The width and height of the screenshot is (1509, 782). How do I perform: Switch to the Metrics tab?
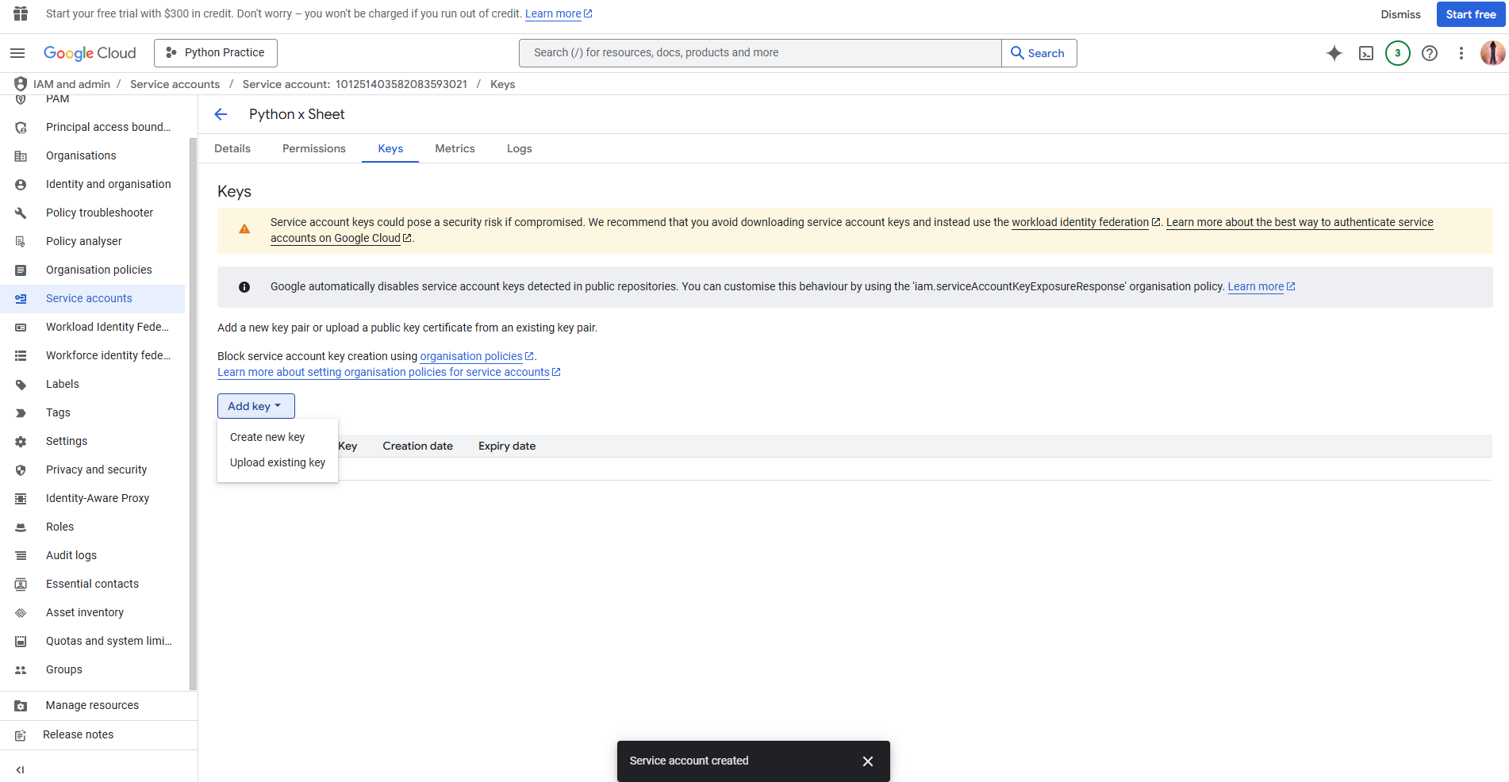click(455, 148)
